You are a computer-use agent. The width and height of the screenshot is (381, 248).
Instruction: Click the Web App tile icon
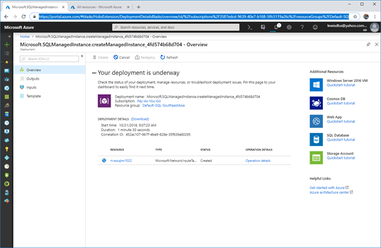(316, 121)
